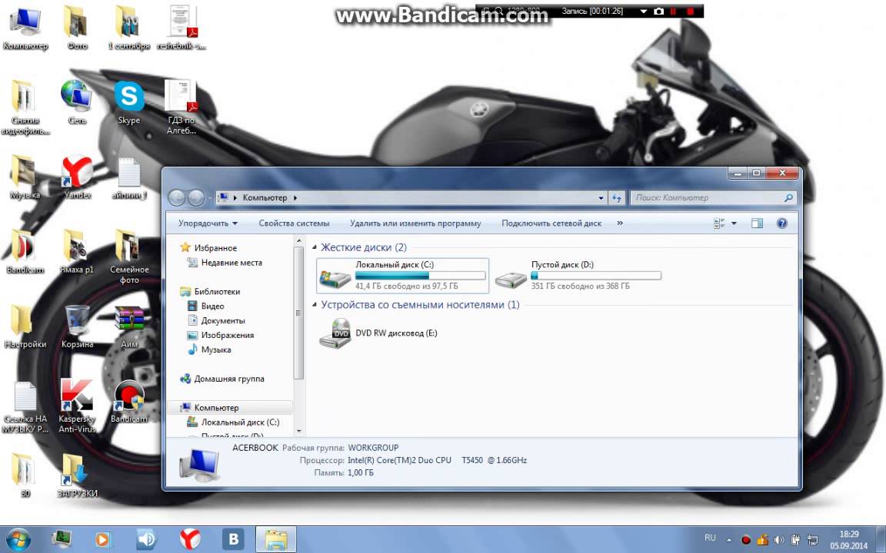Select Пустой диск (D:) drive tile
Viewport: 886px width, 553px height.
click(578, 276)
